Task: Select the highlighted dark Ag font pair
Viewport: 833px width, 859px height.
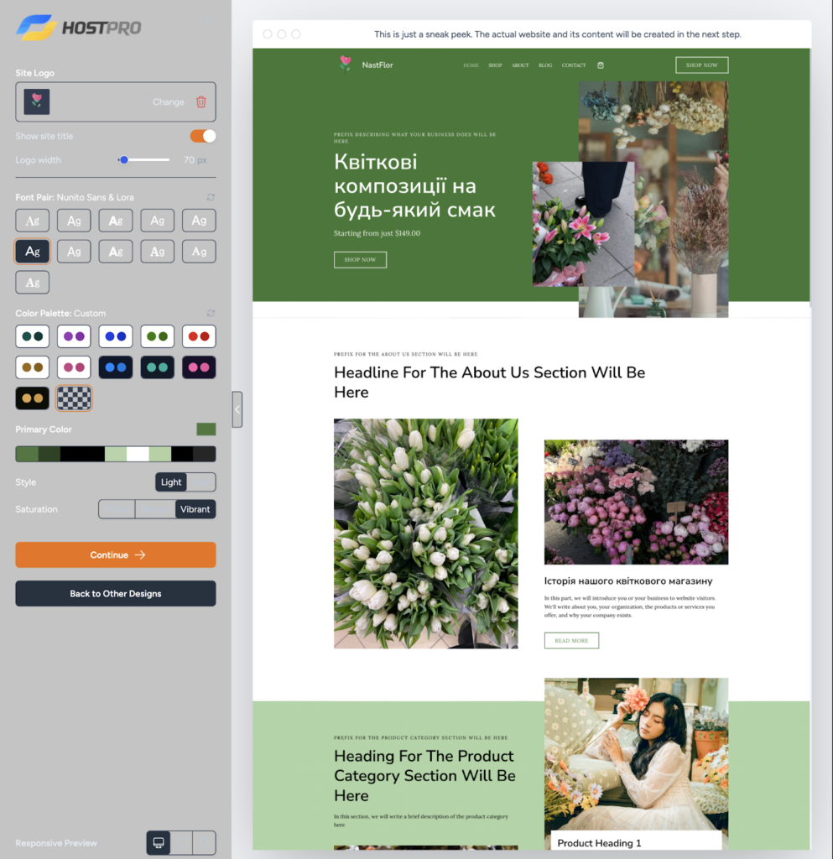Action: (x=33, y=252)
